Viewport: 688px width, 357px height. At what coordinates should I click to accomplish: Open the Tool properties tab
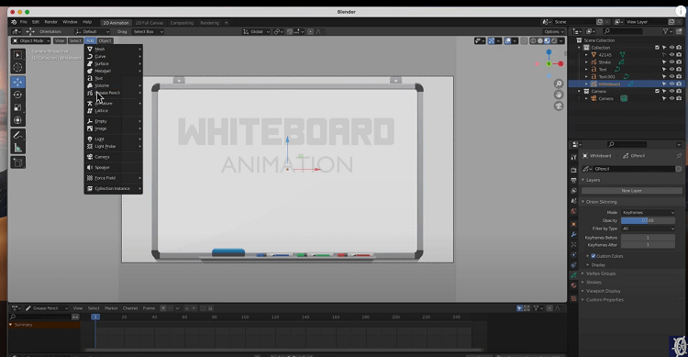coord(573,157)
